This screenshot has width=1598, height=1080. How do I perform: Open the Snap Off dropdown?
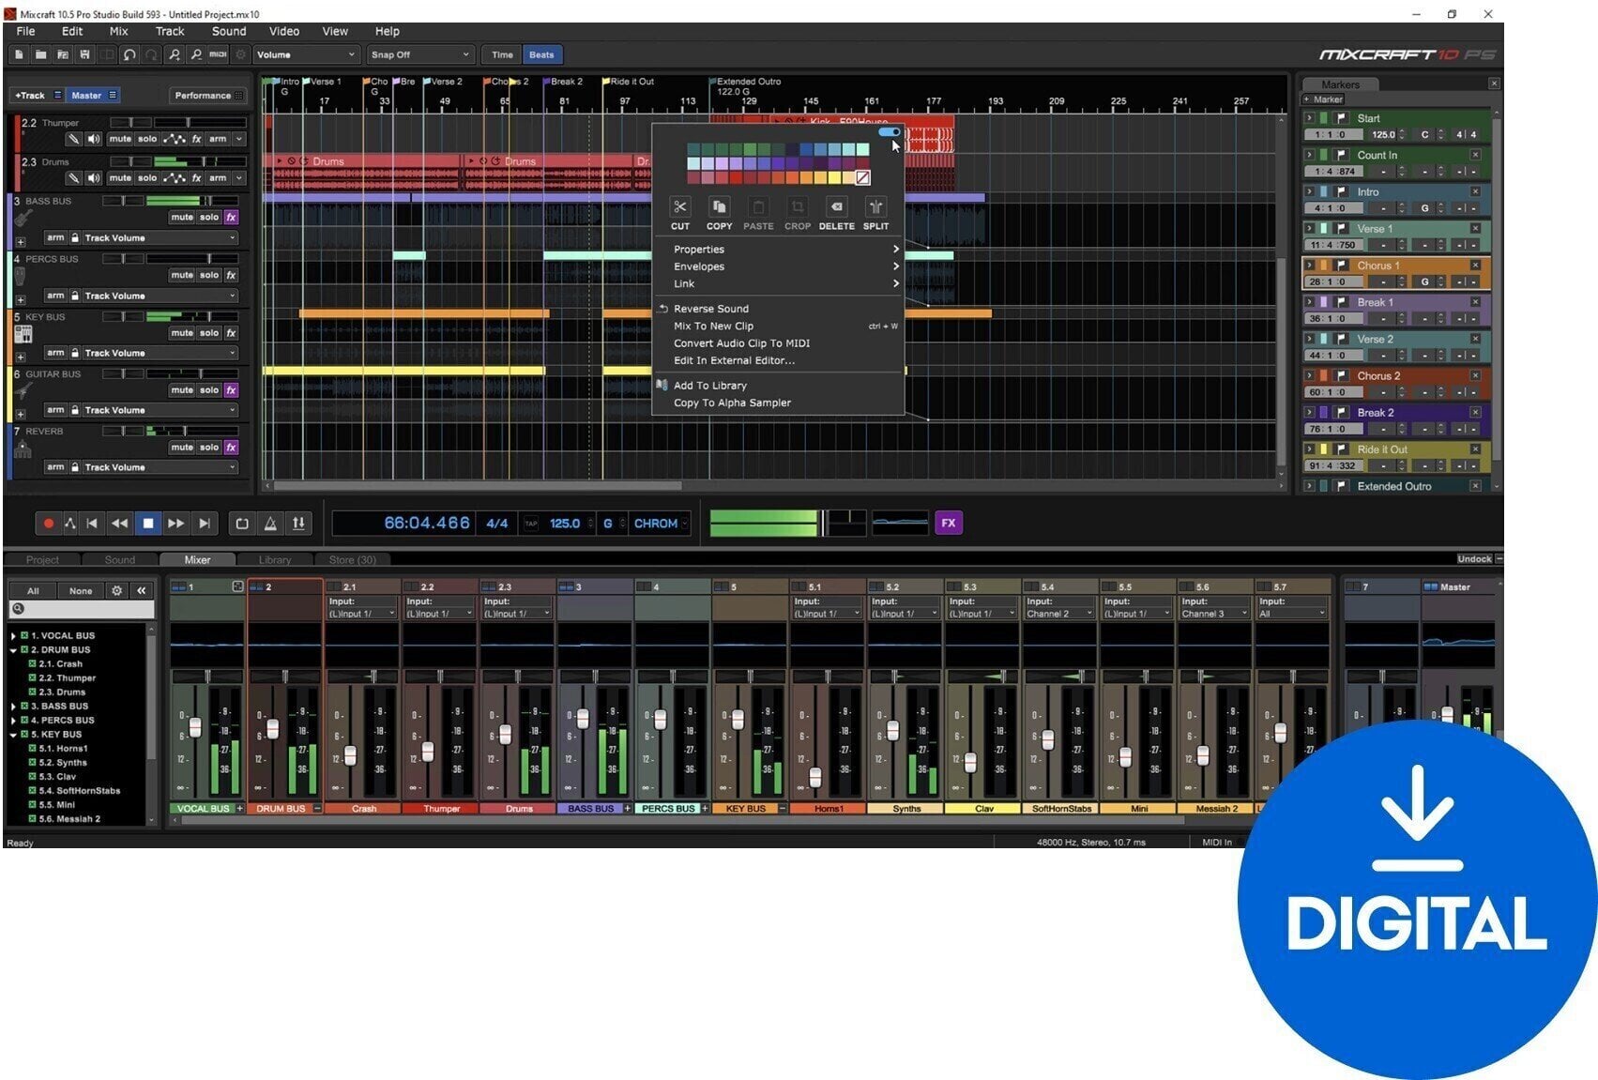pyautogui.click(x=419, y=53)
